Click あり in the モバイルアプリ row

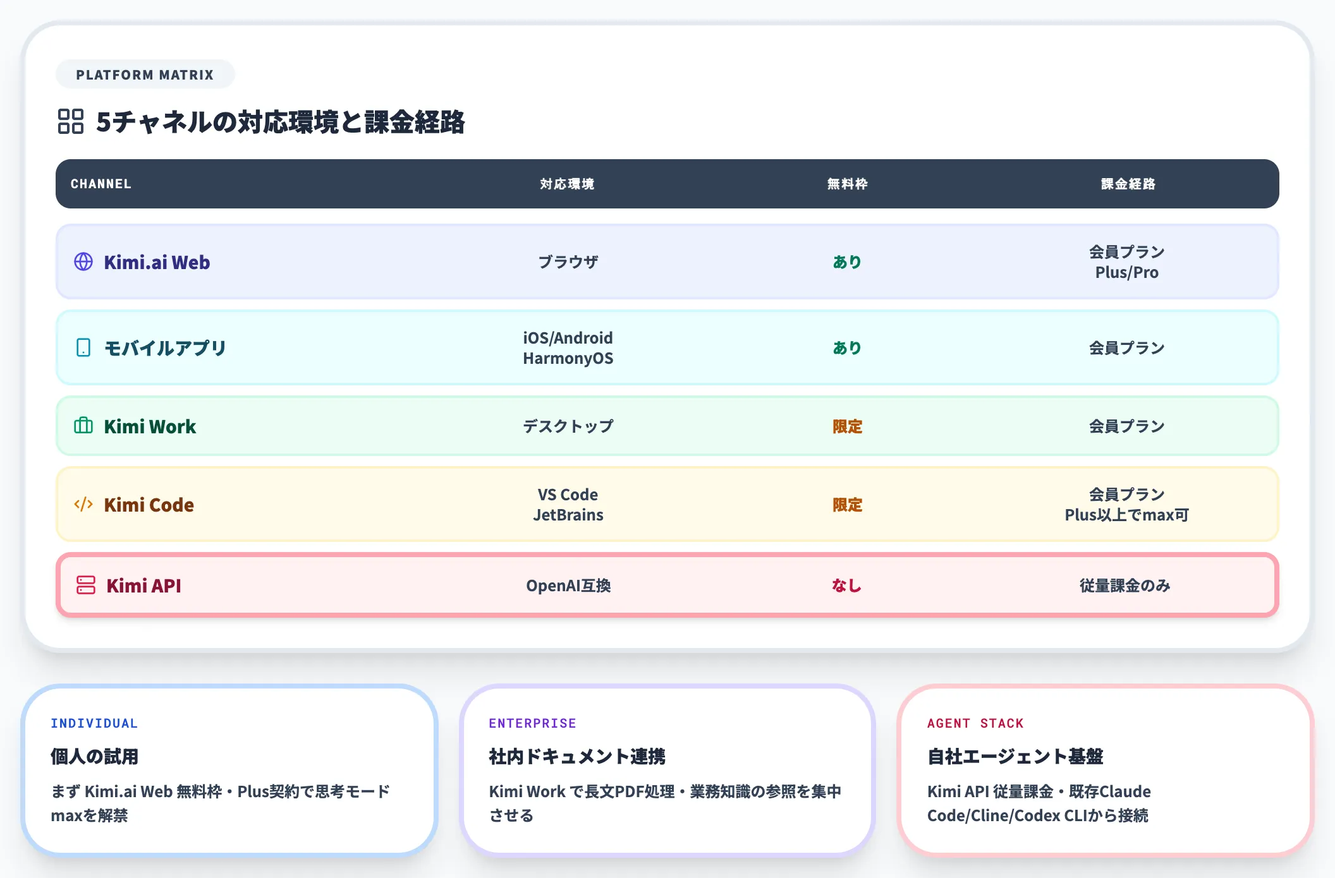[x=847, y=347]
